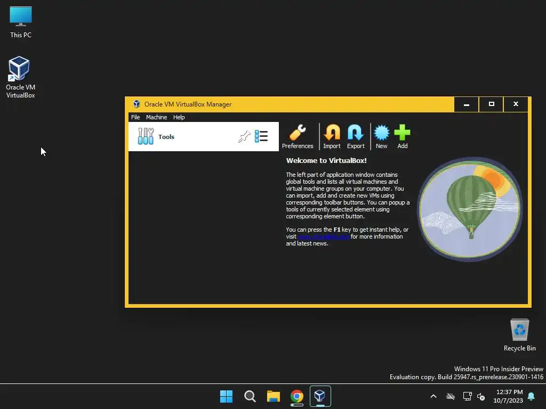Open notifications bell icon
This screenshot has width=546, height=409.
point(532,396)
